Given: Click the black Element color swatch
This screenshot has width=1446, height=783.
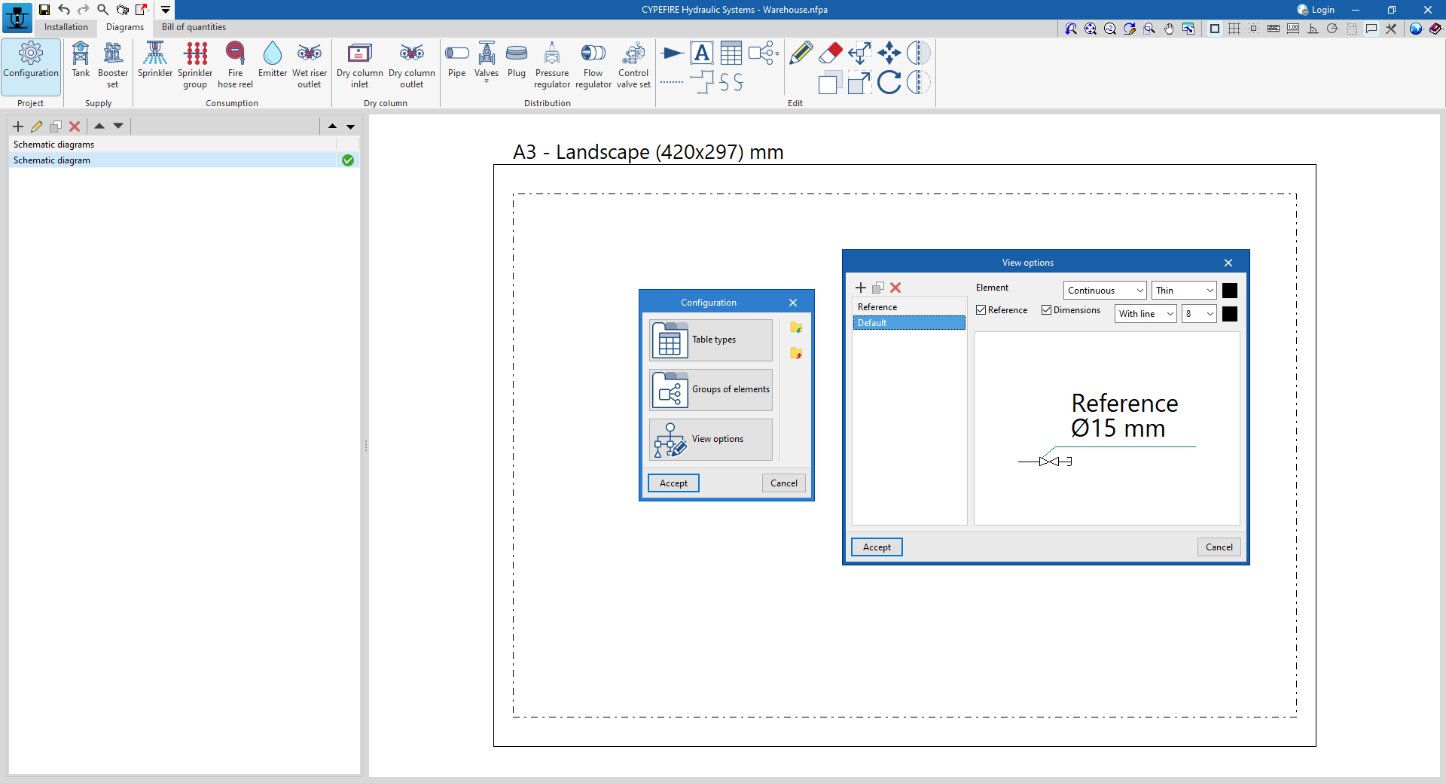Looking at the screenshot, I should pos(1230,291).
